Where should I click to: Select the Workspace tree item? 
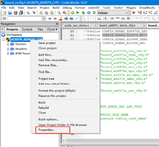tap(14, 35)
